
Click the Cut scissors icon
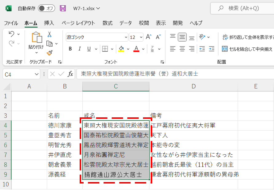click(50, 34)
